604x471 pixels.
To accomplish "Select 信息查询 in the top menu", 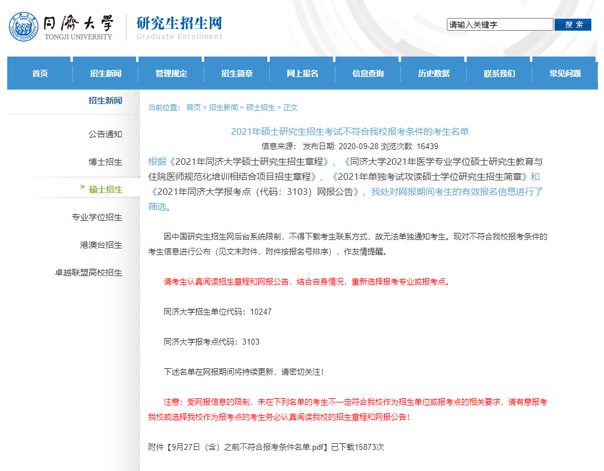I will [x=368, y=73].
